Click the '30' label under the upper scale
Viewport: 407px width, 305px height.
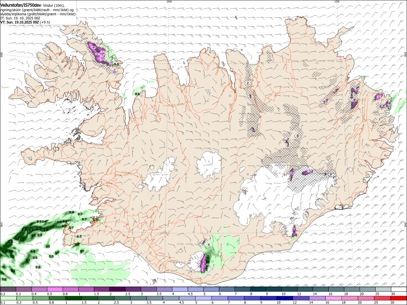pos(393,294)
